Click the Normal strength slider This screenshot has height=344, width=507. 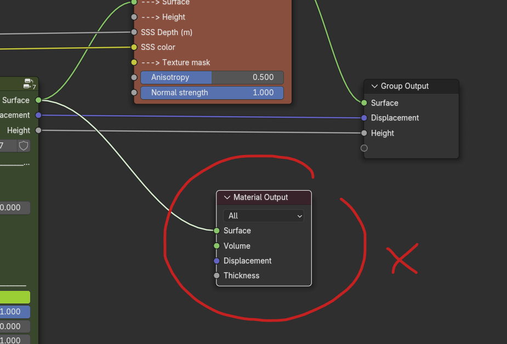point(212,93)
